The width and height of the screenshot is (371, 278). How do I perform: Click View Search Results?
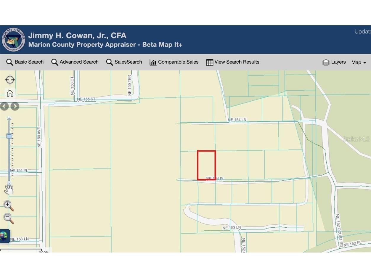click(233, 62)
